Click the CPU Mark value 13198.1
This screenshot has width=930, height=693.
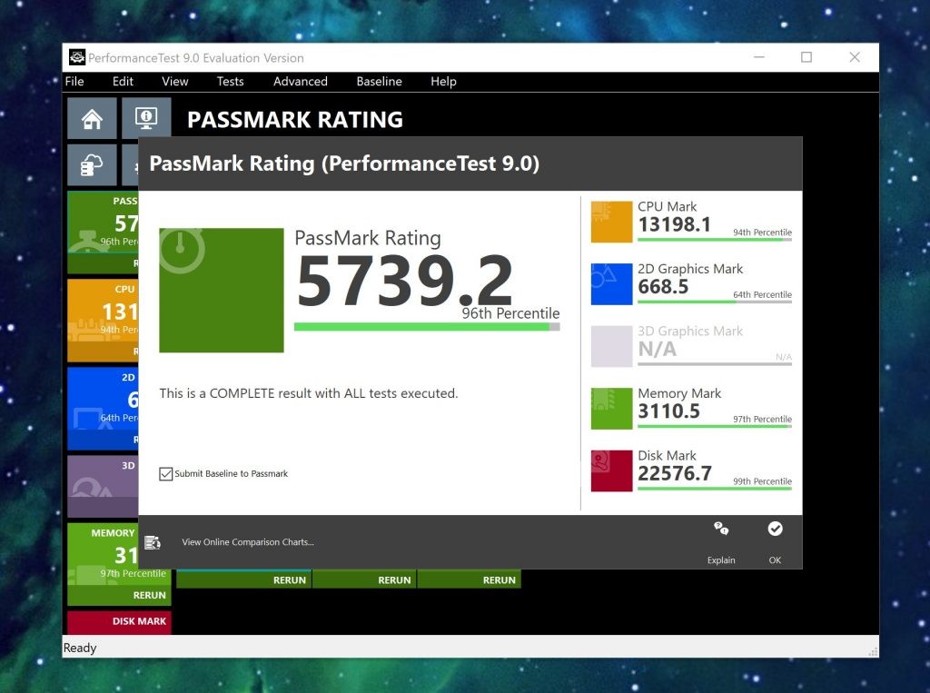point(674,224)
